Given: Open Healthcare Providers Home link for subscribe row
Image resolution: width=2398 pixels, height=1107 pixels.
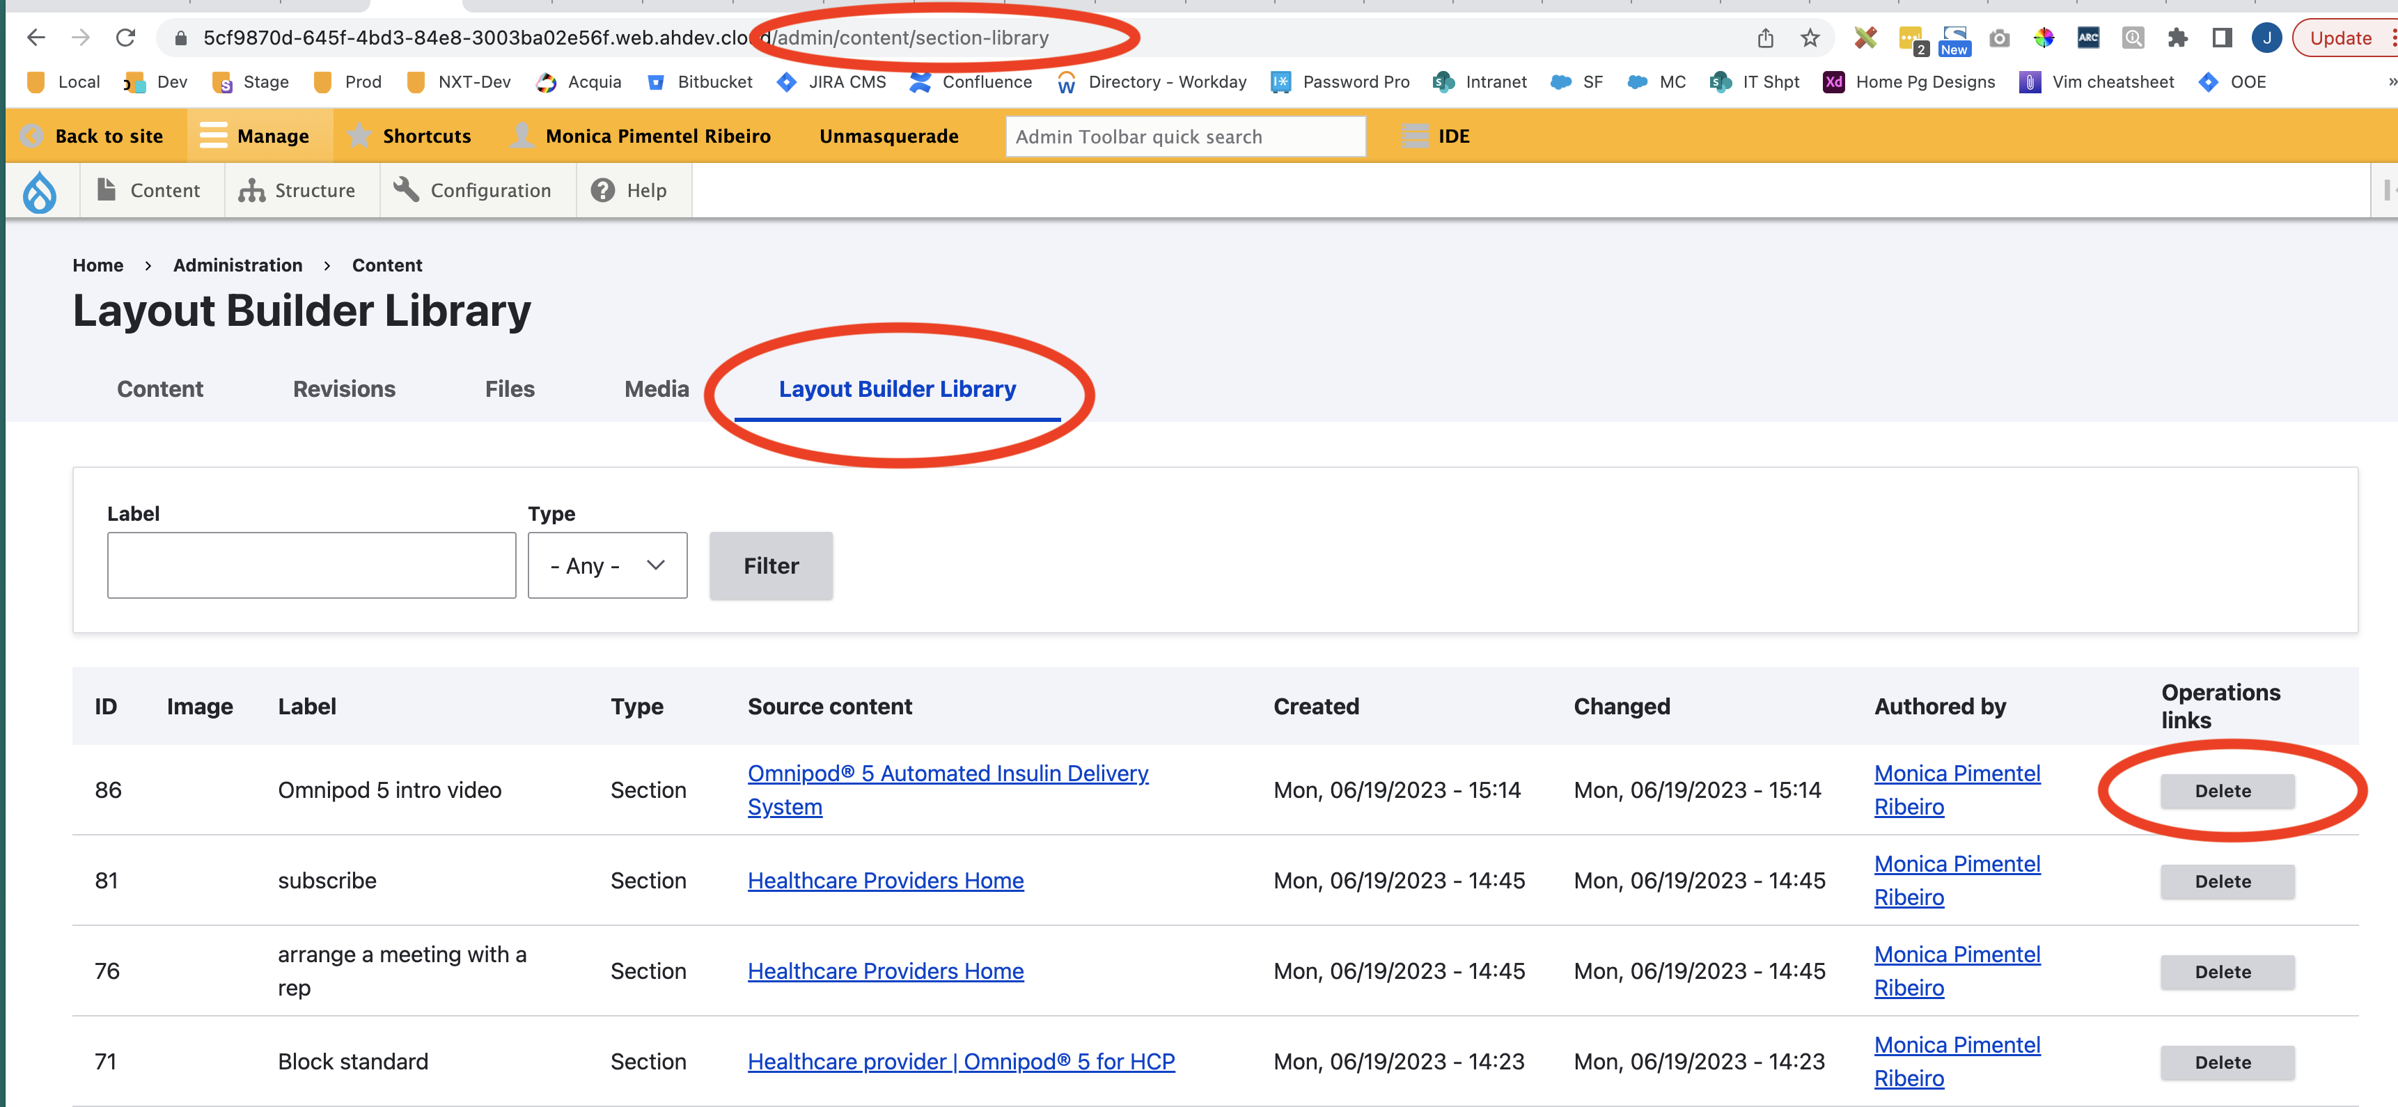Looking at the screenshot, I should [885, 880].
